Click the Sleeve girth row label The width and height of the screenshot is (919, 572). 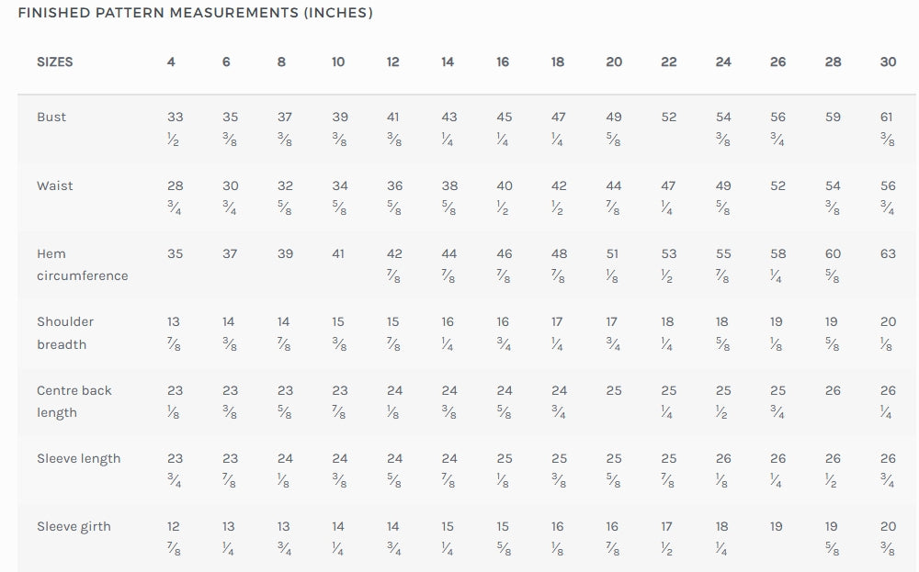[x=74, y=526]
